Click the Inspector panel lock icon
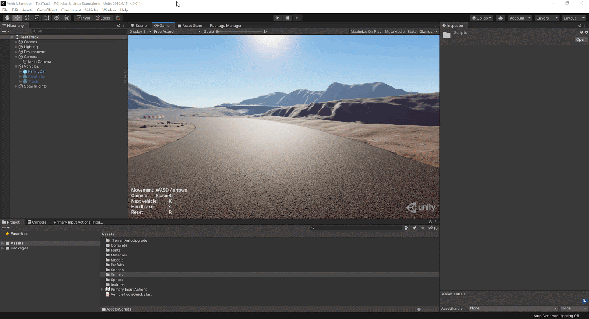 coord(579,25)
